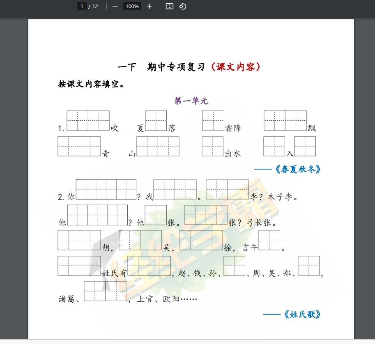Click the text 姓氏有
375x344 pixels.
click(x=114, y=273)
